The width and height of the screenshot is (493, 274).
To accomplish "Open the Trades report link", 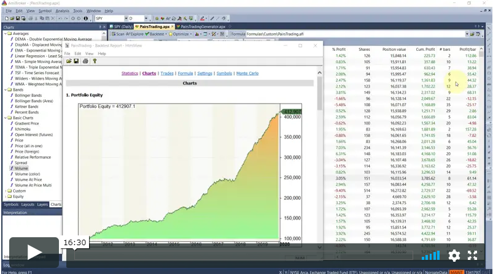I will (167, 74).
